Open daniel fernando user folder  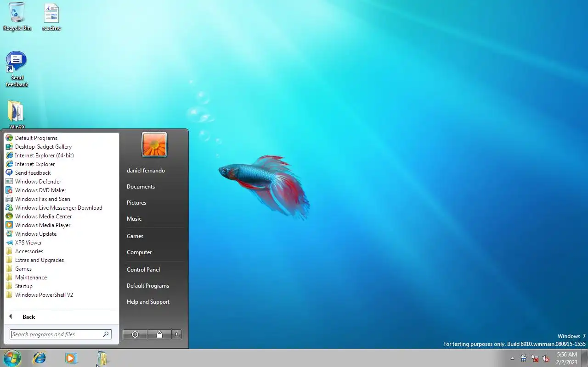point(154,171)
